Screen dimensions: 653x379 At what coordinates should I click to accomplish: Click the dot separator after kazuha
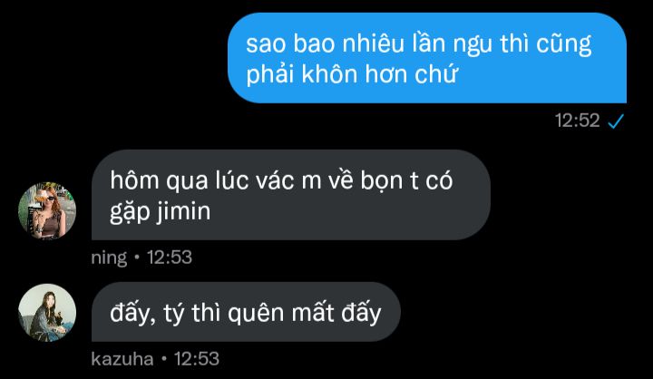(163, 359)
